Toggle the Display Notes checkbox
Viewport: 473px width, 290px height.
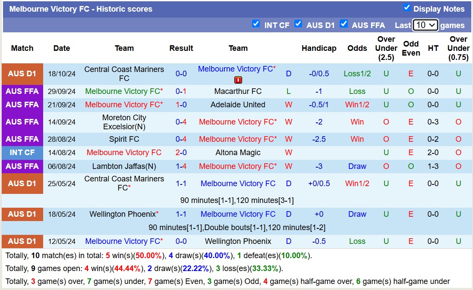(407, 7)
